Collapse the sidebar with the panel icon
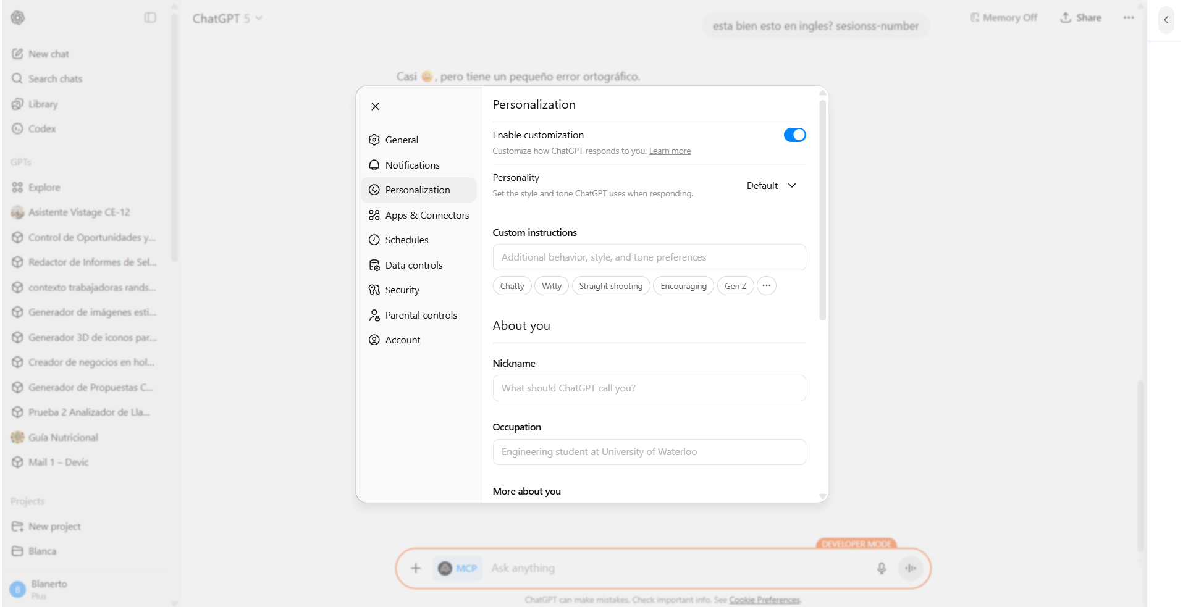 tap(149, 17)
